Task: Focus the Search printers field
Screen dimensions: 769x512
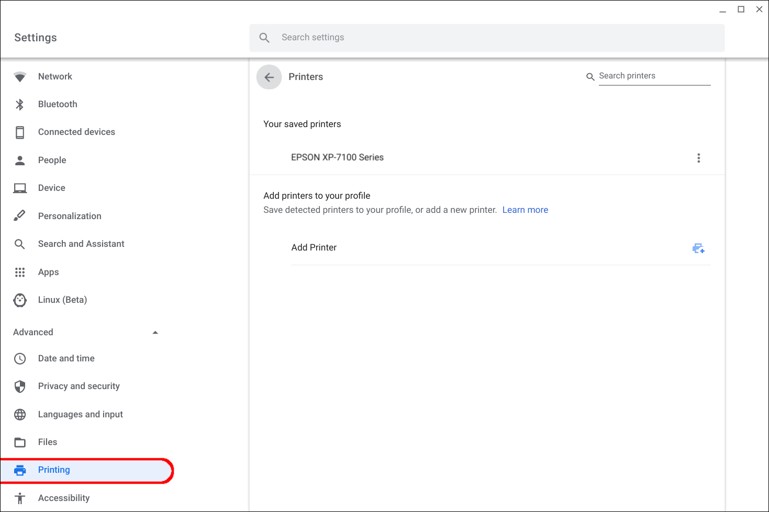Action: [654, 76]
